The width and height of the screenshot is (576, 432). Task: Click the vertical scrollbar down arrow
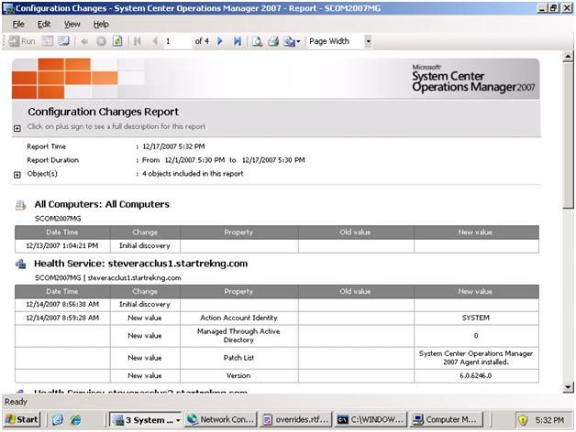pos(568,387)
